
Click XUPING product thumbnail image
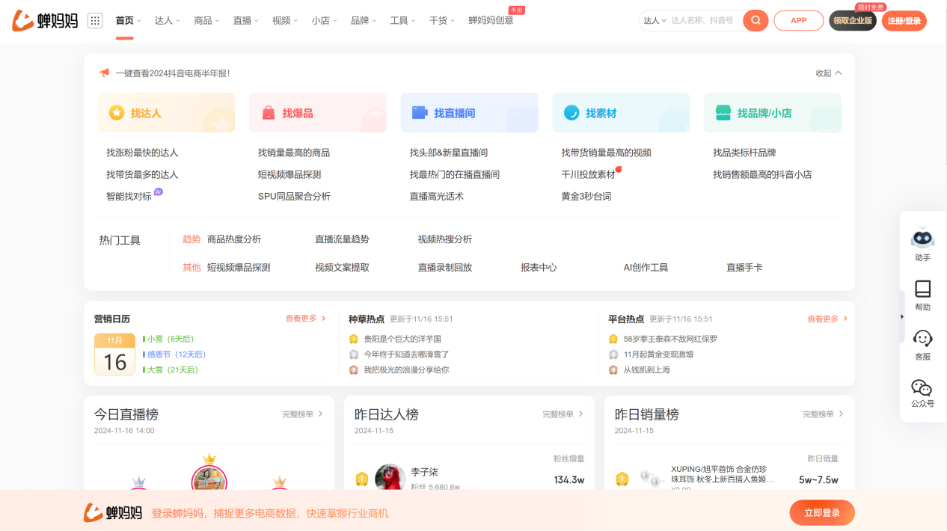click(652, 479)
